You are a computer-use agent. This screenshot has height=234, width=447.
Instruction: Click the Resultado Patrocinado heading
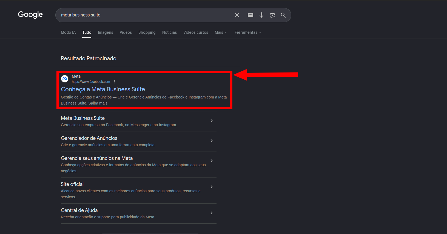click(89, 58)
